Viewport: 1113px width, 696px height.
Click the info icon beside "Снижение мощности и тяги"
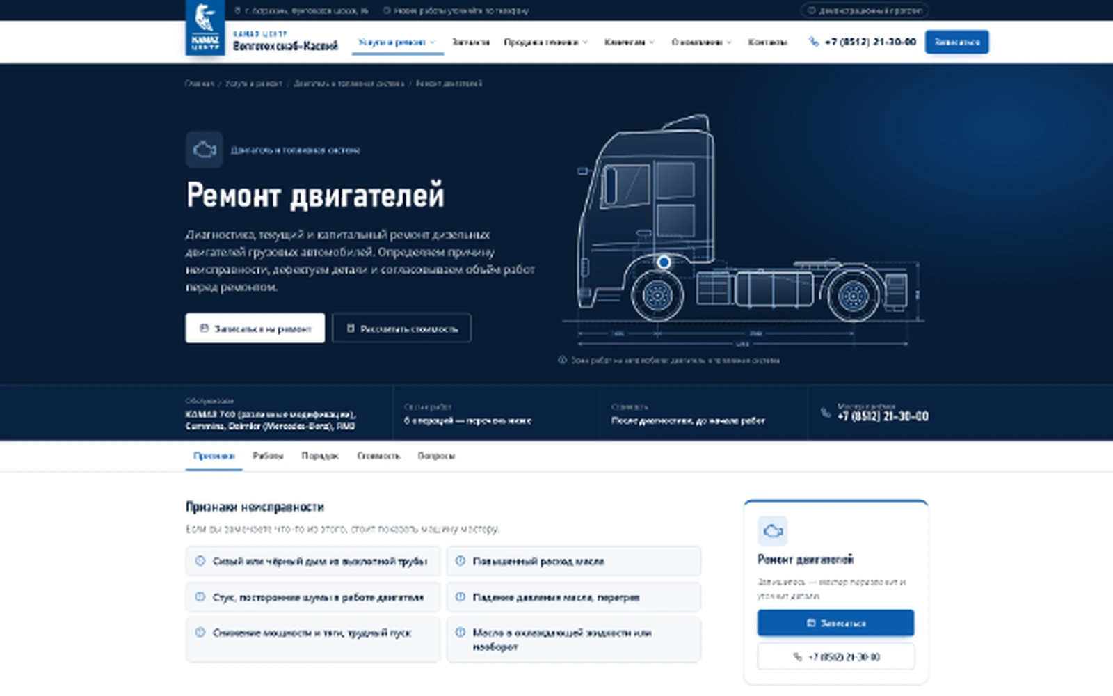point(200,633)
